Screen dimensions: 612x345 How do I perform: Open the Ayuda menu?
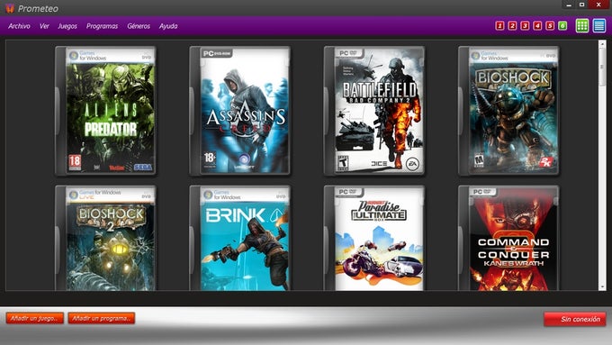pos(168,26)
